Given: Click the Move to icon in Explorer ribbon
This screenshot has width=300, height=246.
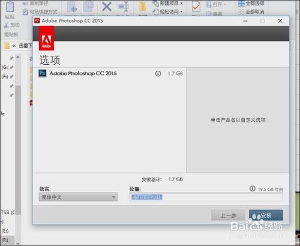Looking at the screenshot, I should point(72,7).
